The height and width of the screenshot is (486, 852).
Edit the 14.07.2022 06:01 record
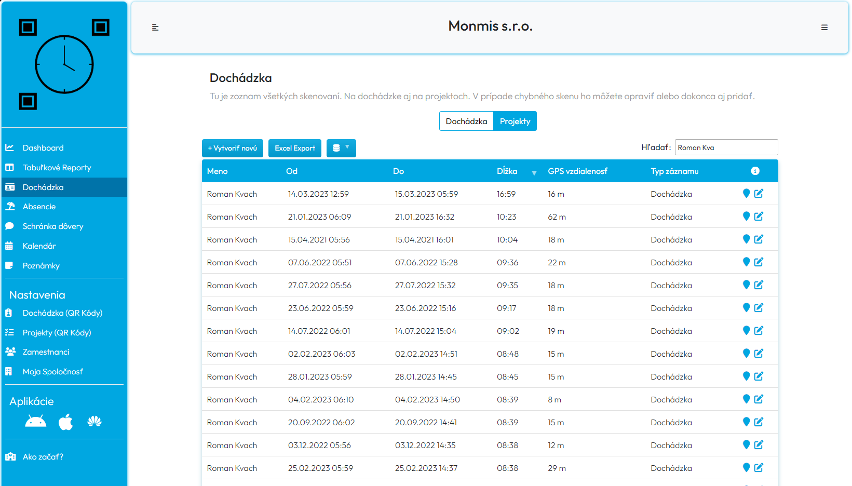tap(759, 330)
